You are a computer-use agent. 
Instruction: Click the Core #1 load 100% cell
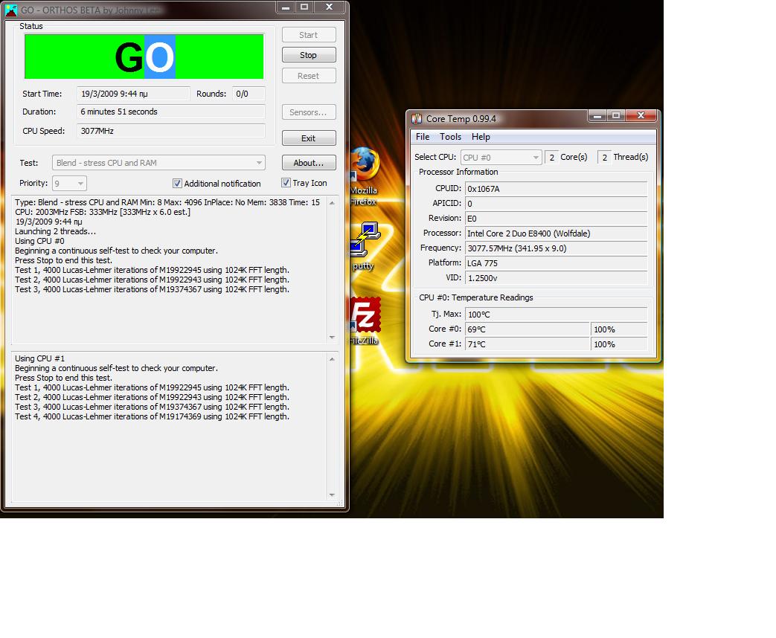click(619, 344)
